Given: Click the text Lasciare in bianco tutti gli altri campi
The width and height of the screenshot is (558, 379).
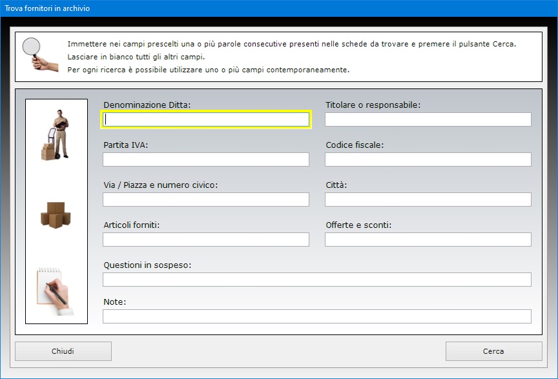Looking at the screenshot, I should coord(136,57).
